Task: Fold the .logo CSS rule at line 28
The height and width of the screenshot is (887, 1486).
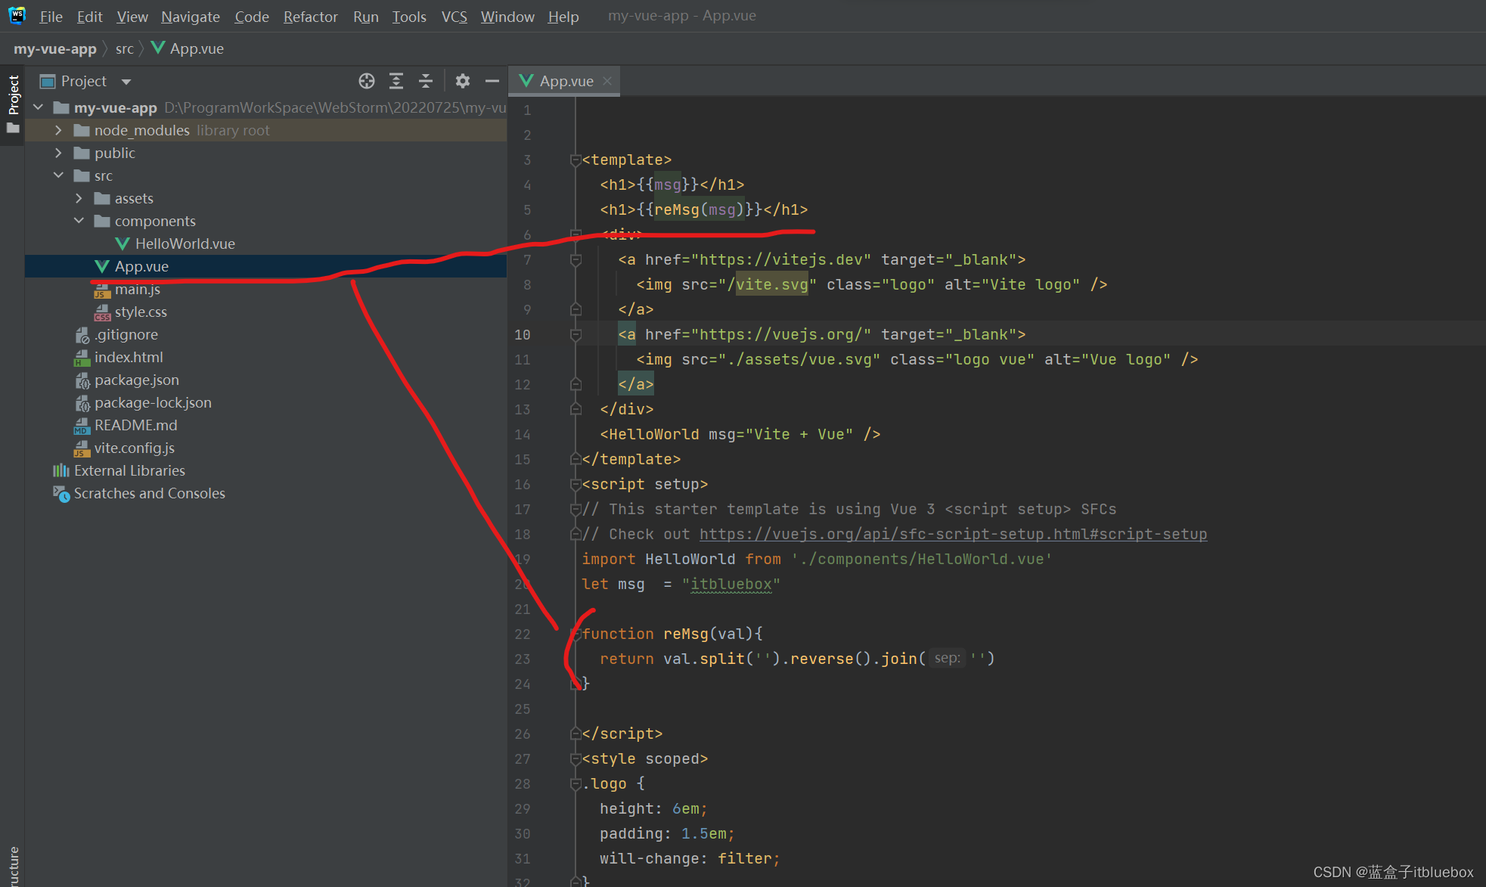Action: pyautogui.click(x=575, y=783)
